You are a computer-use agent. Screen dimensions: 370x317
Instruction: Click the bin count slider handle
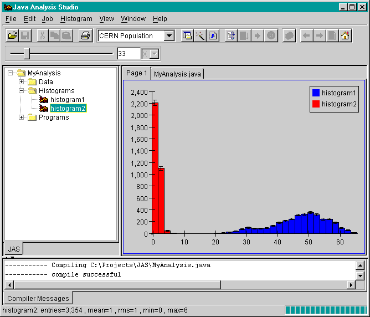tap(26, 54)
